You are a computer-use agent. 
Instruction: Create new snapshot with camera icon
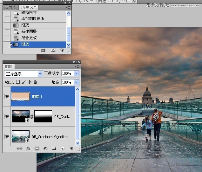[x=53, y=50]
